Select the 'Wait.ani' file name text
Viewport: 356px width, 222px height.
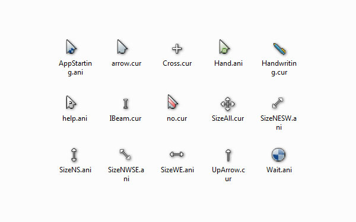coord(279,170)
